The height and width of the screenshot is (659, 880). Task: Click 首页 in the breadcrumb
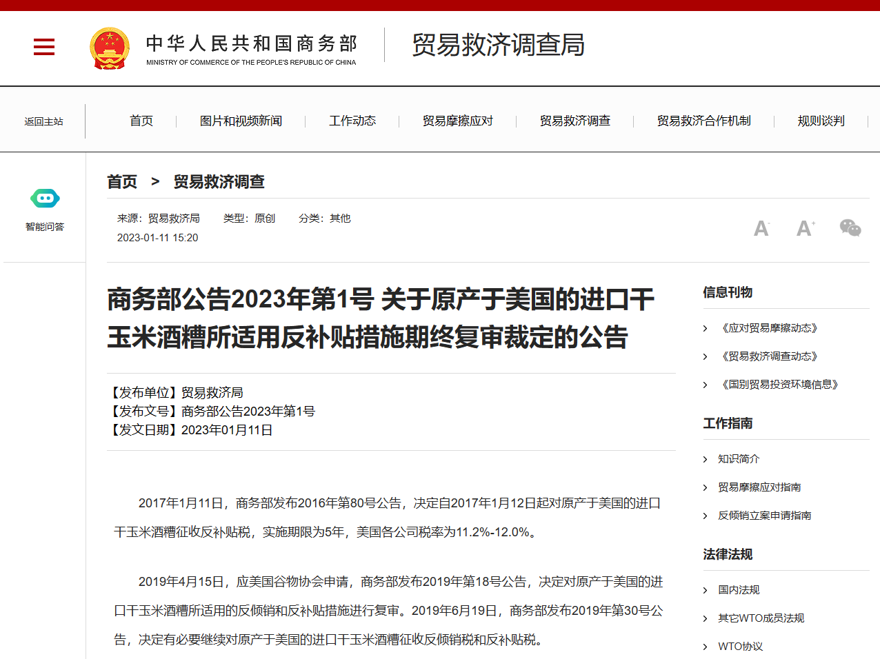(122, 182)
